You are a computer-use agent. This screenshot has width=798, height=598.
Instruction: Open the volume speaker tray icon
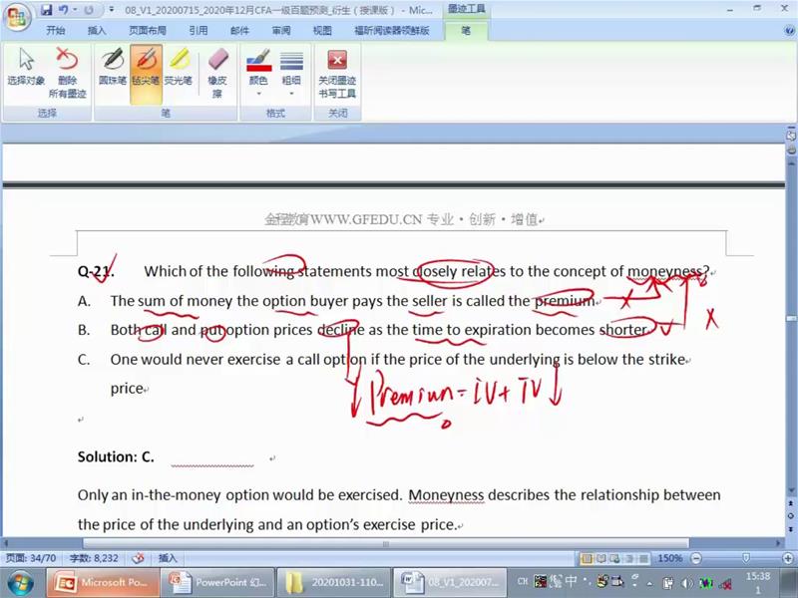tap(687, 583)
